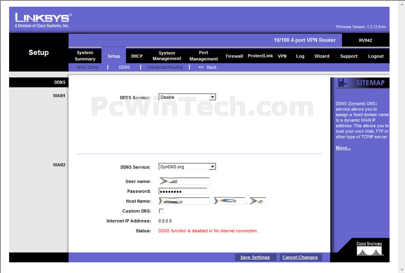Click the Internet IP Address value 0.0.0.0
405x273 pixels.
[165, 221]
